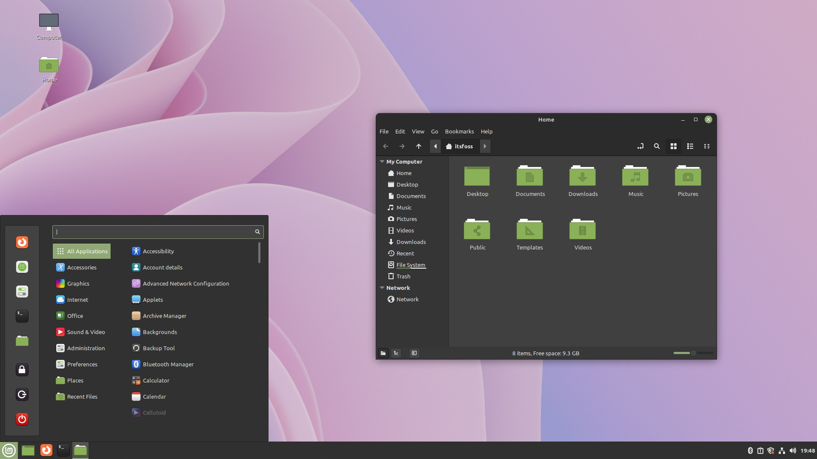Click the forward navigation button in file manager
Viewport: 817px width, 459px height.
click(402, 146)
